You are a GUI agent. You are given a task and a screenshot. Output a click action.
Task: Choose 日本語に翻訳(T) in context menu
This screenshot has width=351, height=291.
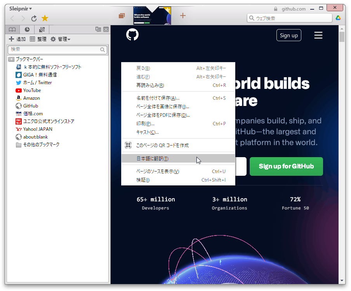[x=178, y=159]
